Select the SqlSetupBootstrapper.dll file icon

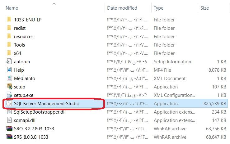(x=9, y=112)
